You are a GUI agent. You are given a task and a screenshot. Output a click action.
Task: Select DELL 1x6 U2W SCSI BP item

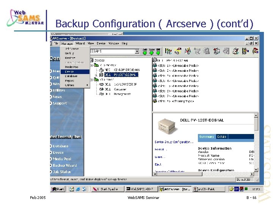point(121,84)
